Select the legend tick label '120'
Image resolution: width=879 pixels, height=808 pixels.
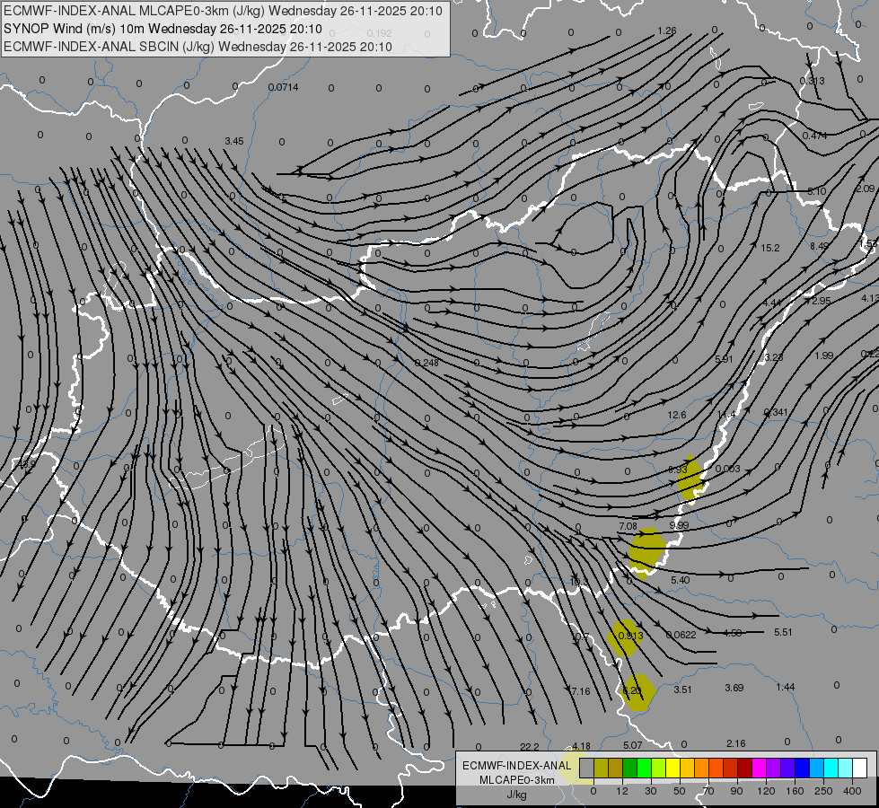766,791
